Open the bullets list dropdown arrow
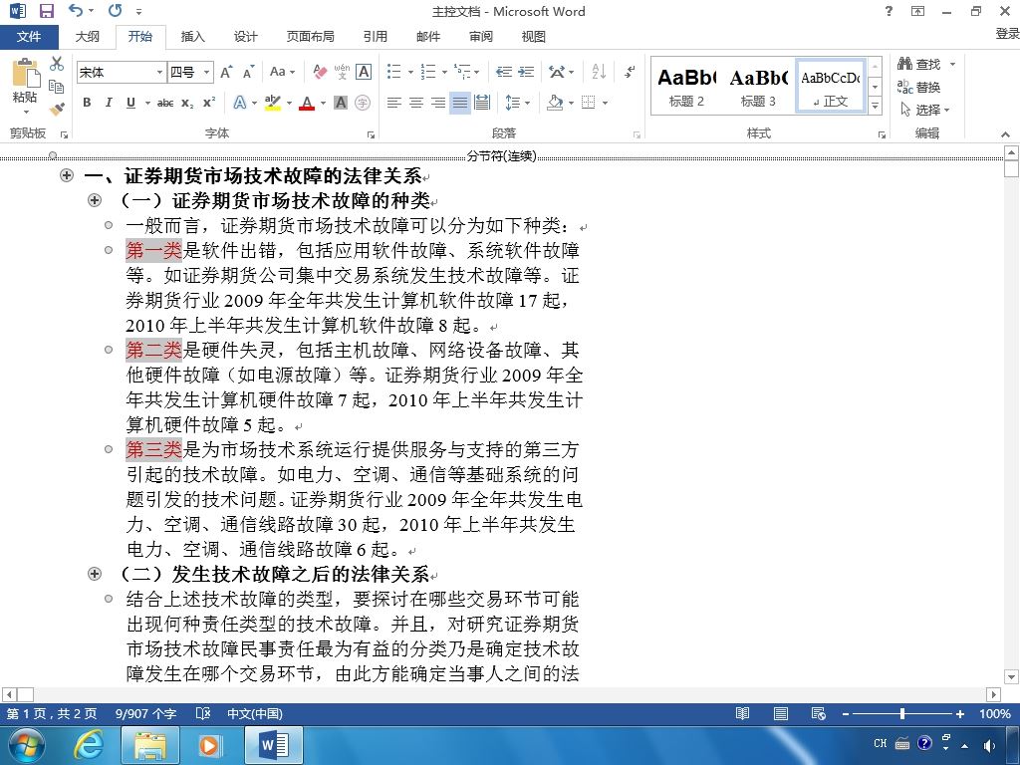Image resolution: width=1020 pixels, height=765 pixels. 410,72
